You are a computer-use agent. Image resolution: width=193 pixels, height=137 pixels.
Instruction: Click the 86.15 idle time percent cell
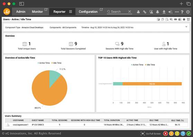point(177,125)
